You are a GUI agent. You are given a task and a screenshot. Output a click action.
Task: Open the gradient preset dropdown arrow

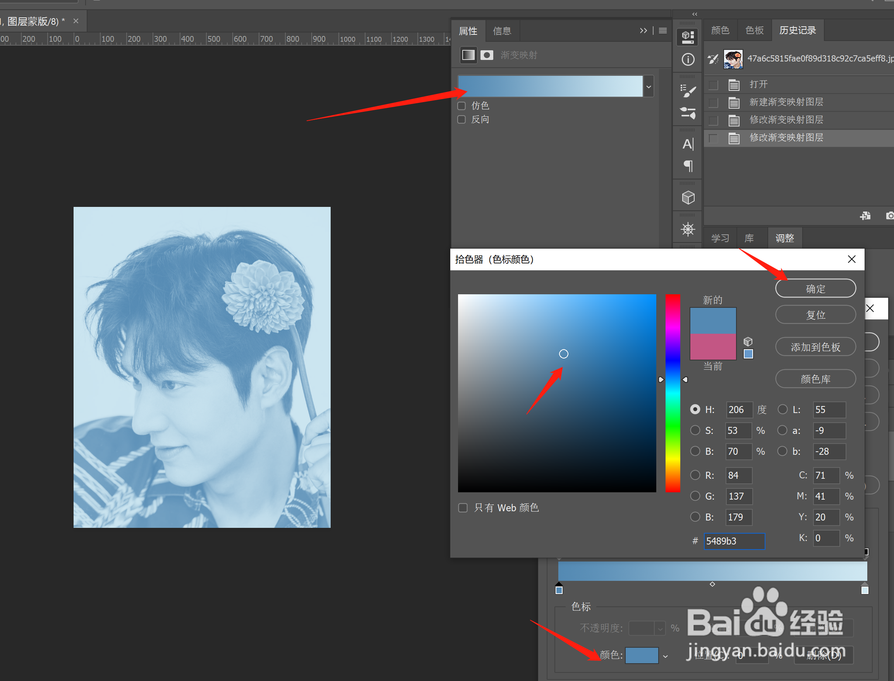point(649,86)
